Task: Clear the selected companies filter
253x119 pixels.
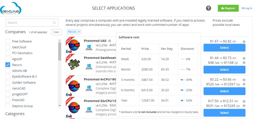Action: 56,32
